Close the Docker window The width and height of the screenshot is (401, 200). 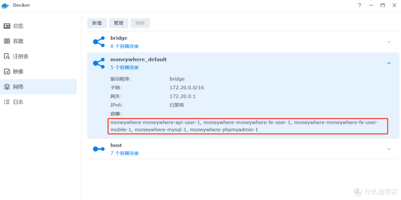[394, 5]
